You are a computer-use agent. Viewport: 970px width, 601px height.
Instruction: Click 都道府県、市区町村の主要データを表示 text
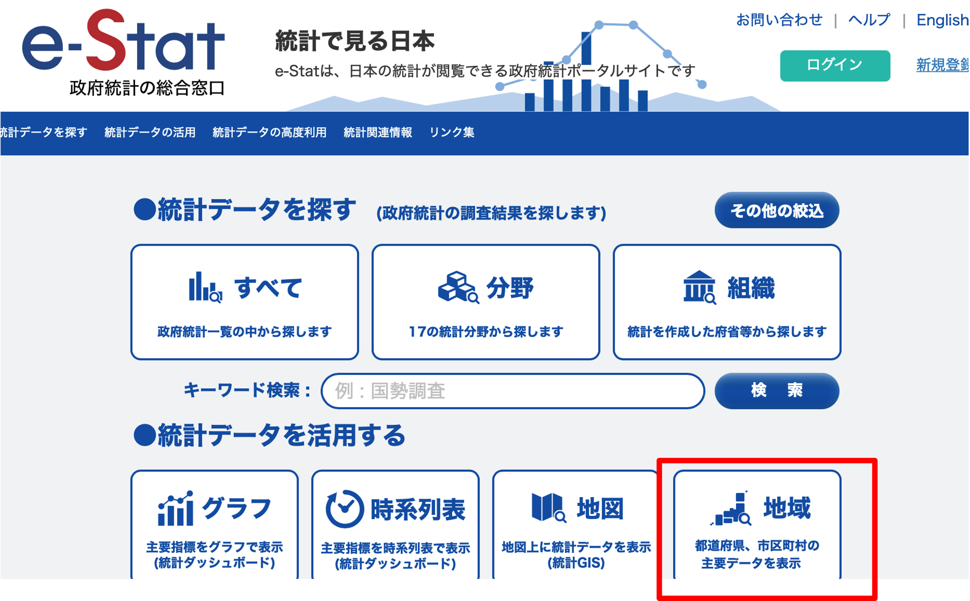coord(757,555)
